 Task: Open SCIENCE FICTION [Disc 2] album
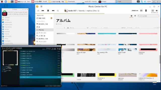[148, 75]
